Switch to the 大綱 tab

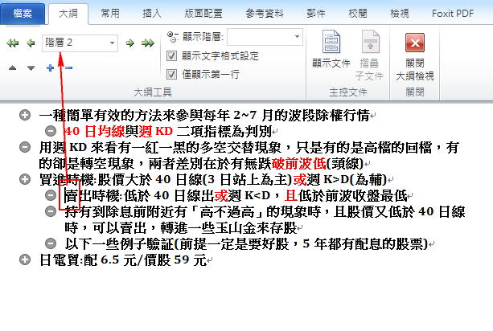click(x=68, y=14)
